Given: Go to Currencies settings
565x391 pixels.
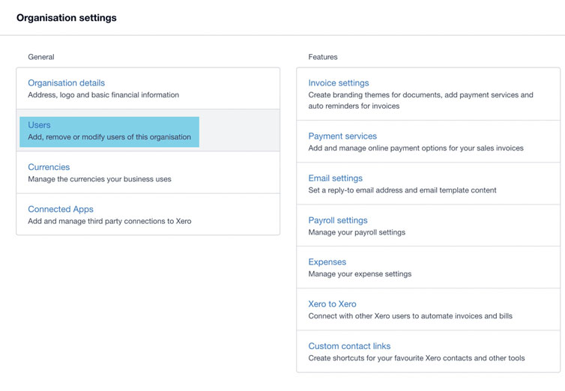Looking at the screenshot, I should pyautogui.click(x=49, y=167).
